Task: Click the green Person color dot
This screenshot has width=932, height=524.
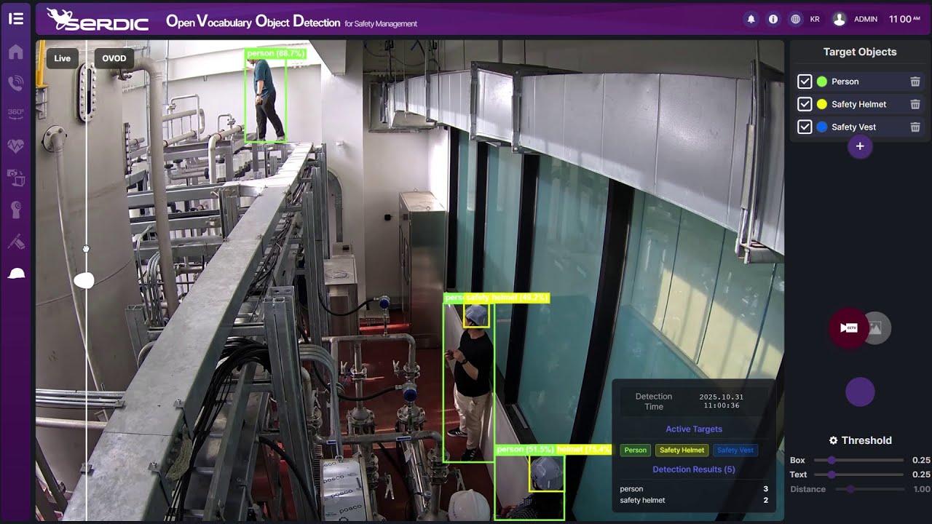Action: [822, 82]
